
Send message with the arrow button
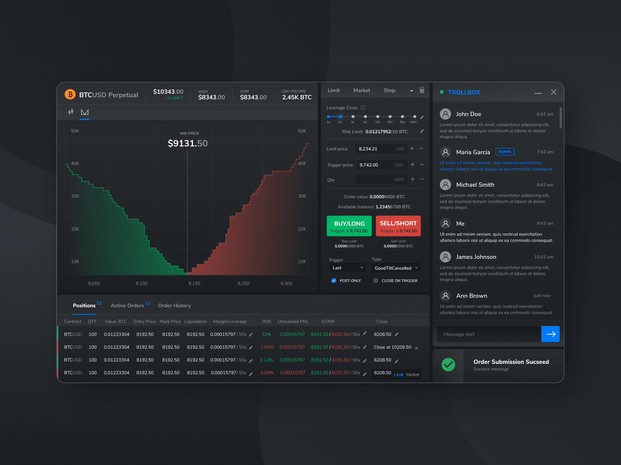[x=550, y=334]
